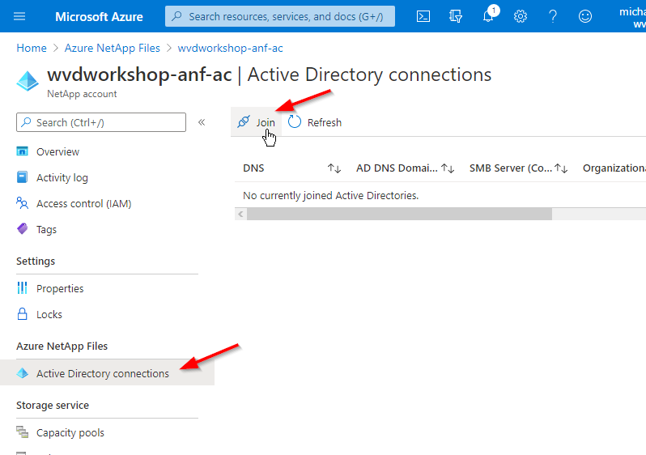Viewport: 646px width, 455px height.
Task: Collapse the sidebar with double chevron
Action: point(202,122)
